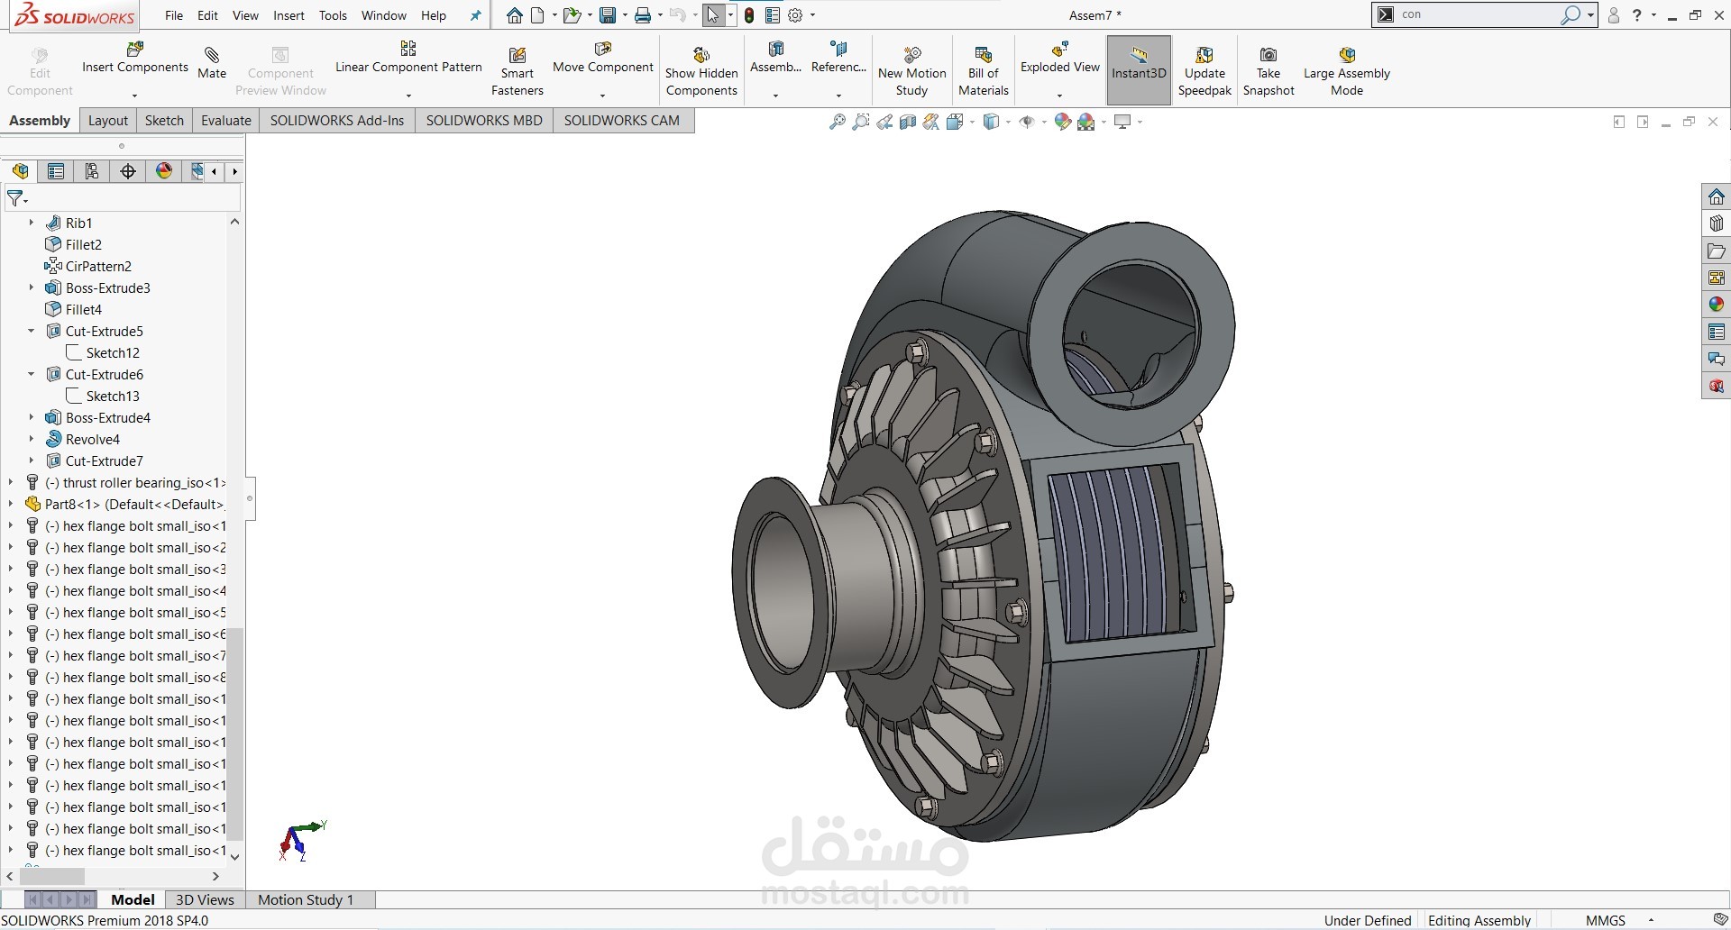The height and width of the screenshot is (930, 1731).
Task: Collapse the Cut-Extrude5 feature
Action: [x=32, y=331]
